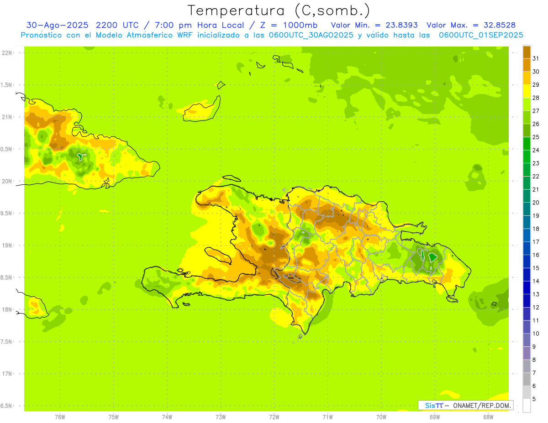Click the '18N' latitude axis label
Viewport: 548px width, 423px height.
point(7,309)
